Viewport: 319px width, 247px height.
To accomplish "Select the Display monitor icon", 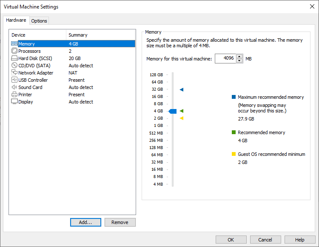I will pyautogui.click(x=14, y=102).
